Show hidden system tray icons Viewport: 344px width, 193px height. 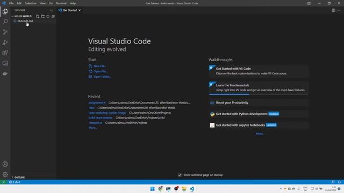click(281, 189)
